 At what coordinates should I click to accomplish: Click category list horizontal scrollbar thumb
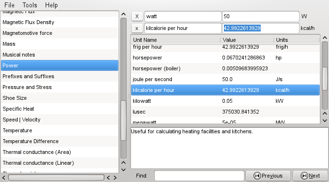(x=56, y=178)
